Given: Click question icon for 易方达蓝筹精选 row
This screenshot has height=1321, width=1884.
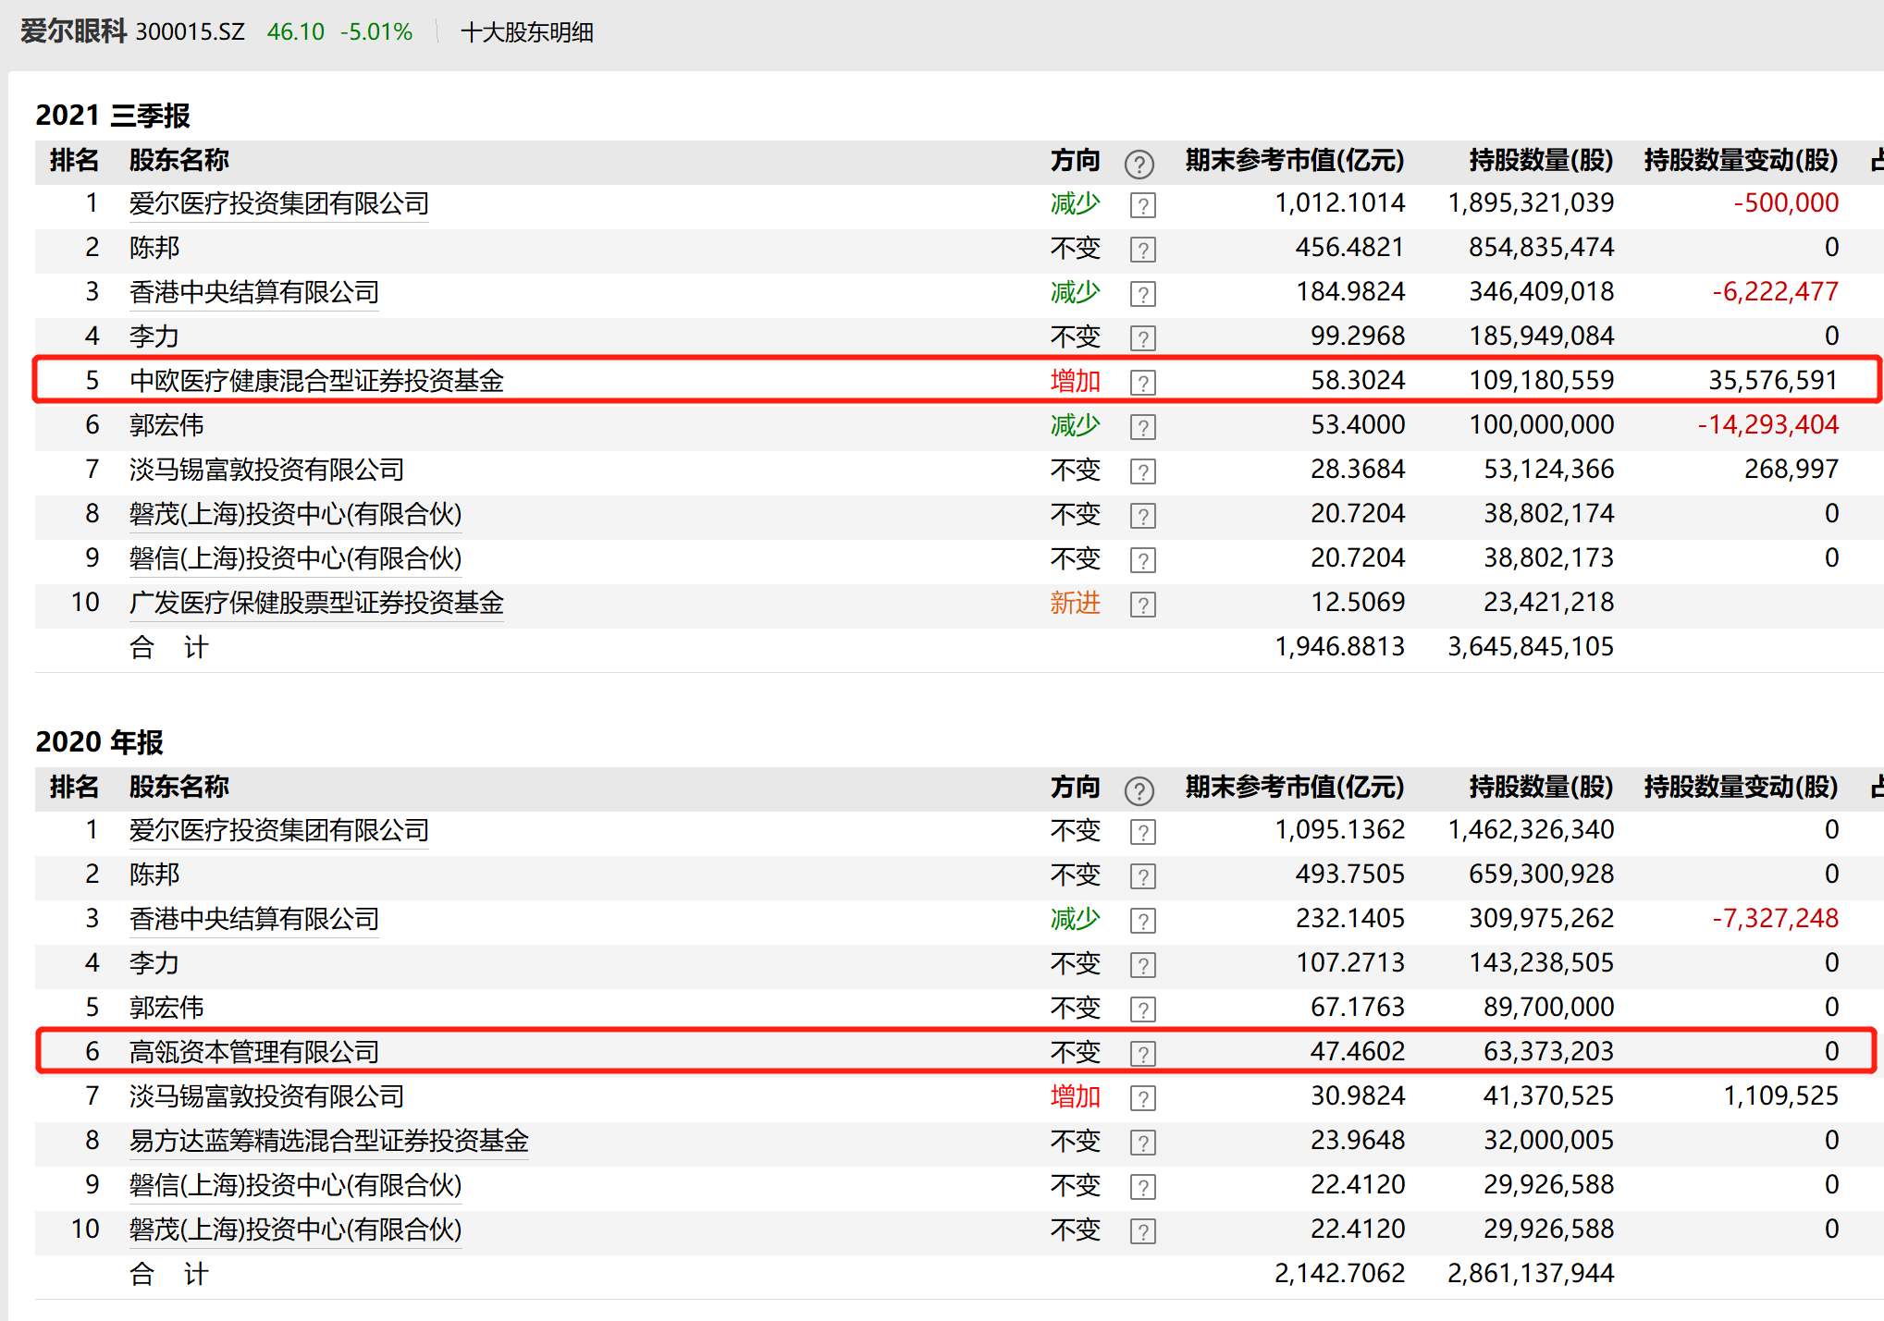Looking at the screenshot, I should coord(1142,1143).
